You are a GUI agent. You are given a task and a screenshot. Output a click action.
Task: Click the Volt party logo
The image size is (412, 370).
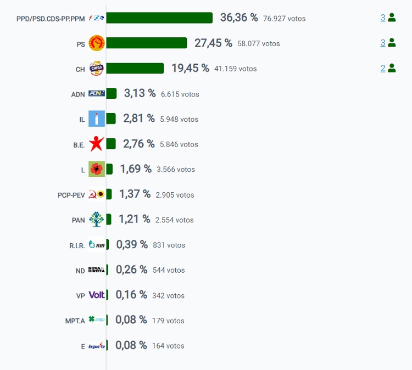(97, 295)
